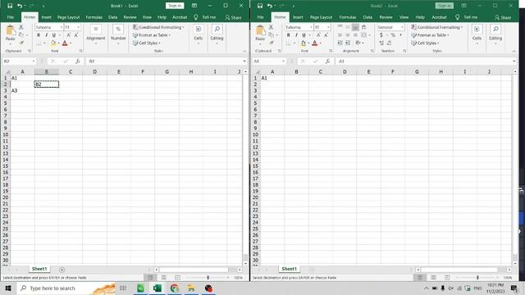525x295 pixels.
Task: Open number format General dropdown in Book2
Action: click(402, 27)
